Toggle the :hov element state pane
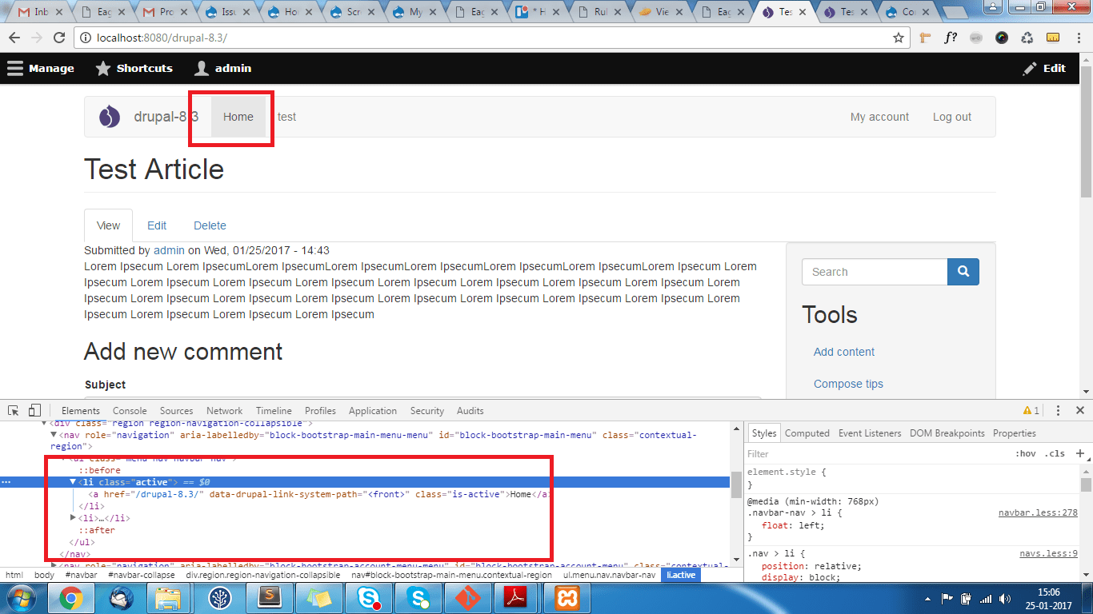Image resolution: width=1093 pixels, height=614 pixels. (1025, 453)
